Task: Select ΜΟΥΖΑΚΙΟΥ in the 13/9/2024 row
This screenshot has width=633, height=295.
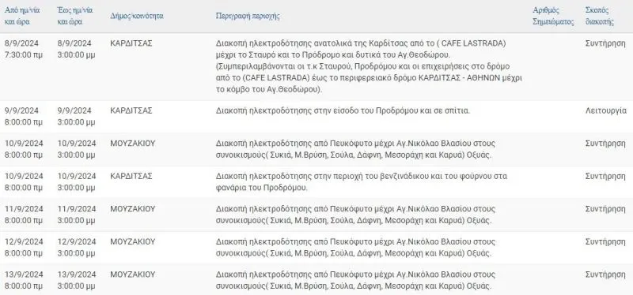Action: click(x=133, y=274)
